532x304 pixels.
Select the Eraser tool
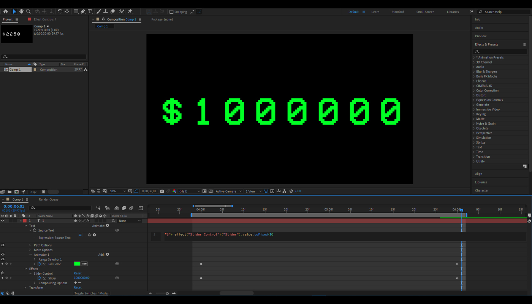coord(112,11)
